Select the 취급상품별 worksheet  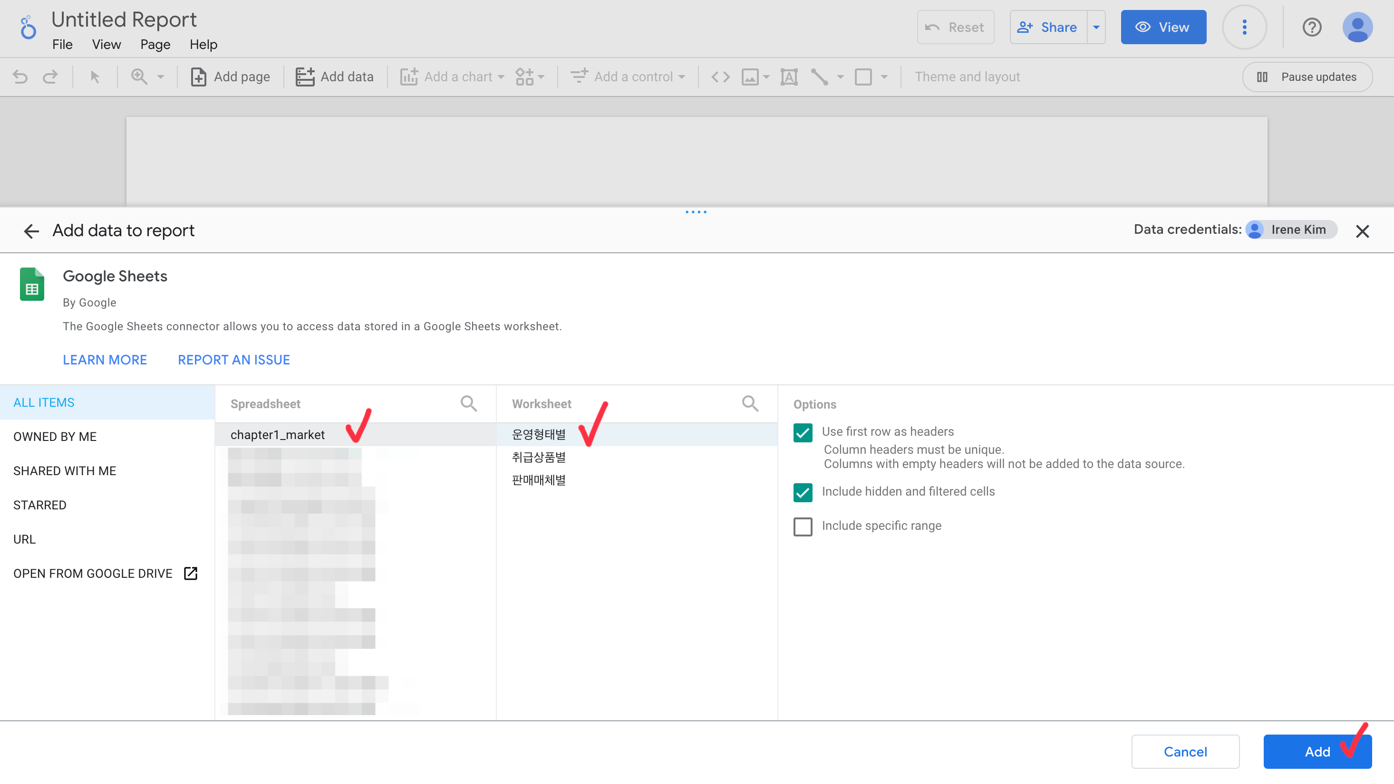coord(539,458)
